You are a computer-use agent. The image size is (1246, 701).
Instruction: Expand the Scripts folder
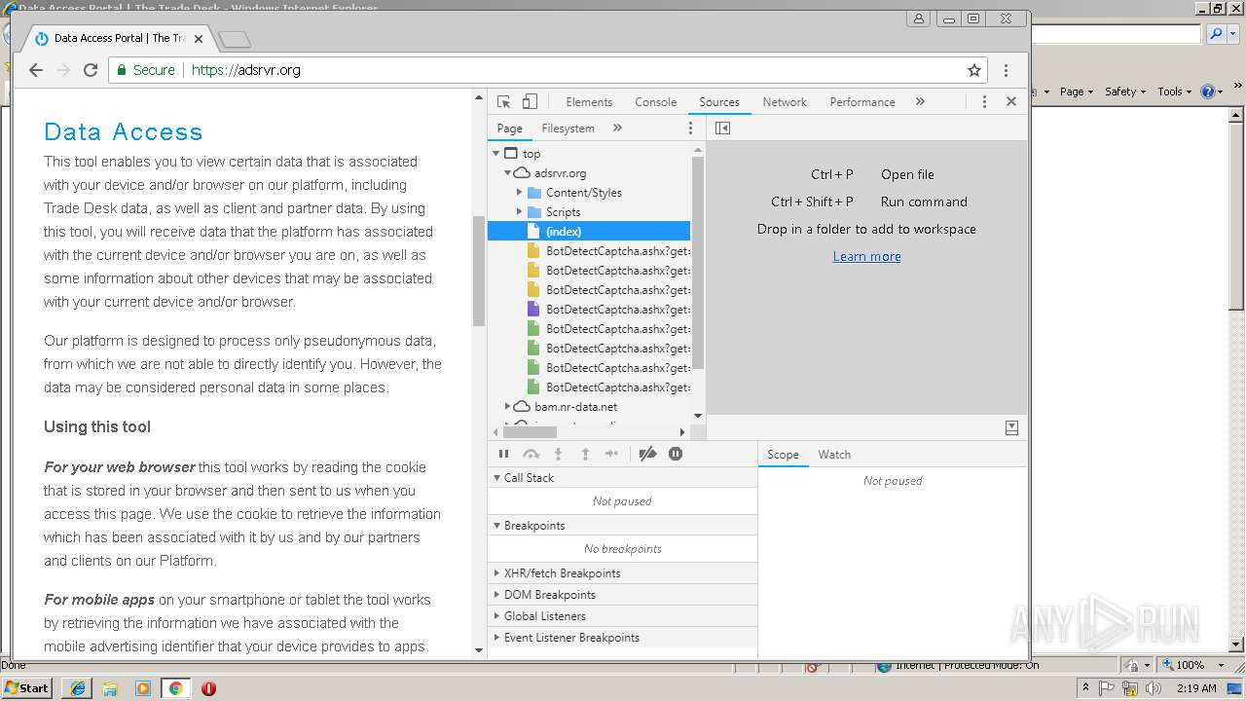tap(520, 212)
